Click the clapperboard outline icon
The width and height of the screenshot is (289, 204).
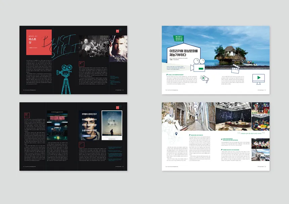tap(235, 69)
